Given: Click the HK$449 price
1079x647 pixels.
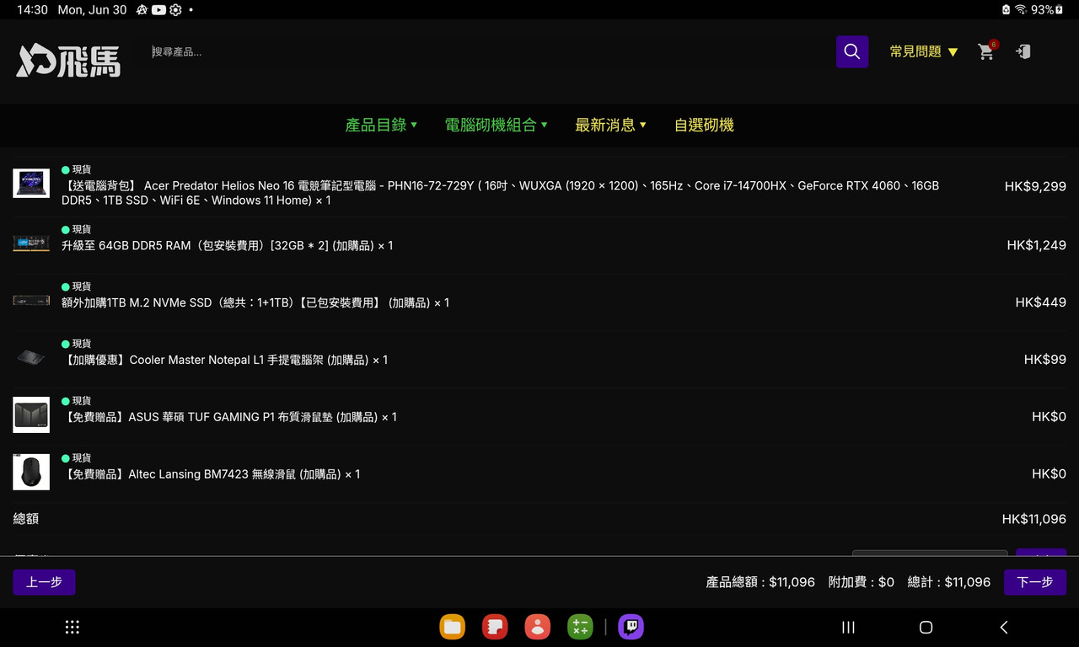Looking at the screenshot, I should 1041,302.
